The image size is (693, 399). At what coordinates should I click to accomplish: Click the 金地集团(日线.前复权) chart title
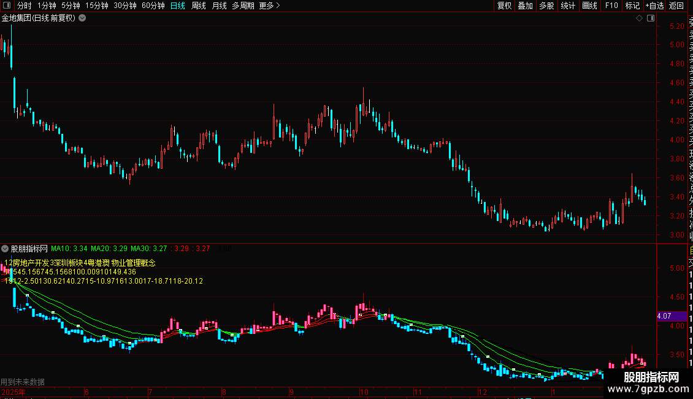pyautogui.click(x=39, y=18)
